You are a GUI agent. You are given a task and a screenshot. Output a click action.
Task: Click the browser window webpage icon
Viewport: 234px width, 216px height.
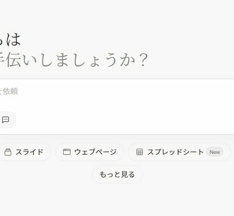click(x=66, y=152)
